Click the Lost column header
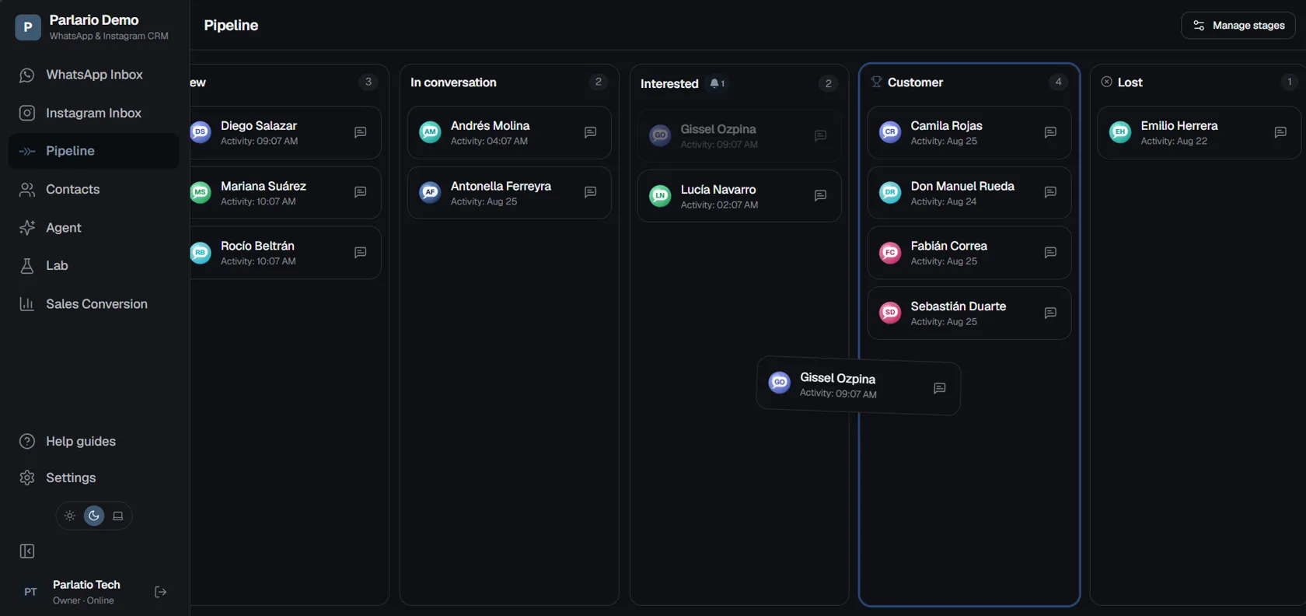Screen dimensions: 1306x616 (1130, 82)
